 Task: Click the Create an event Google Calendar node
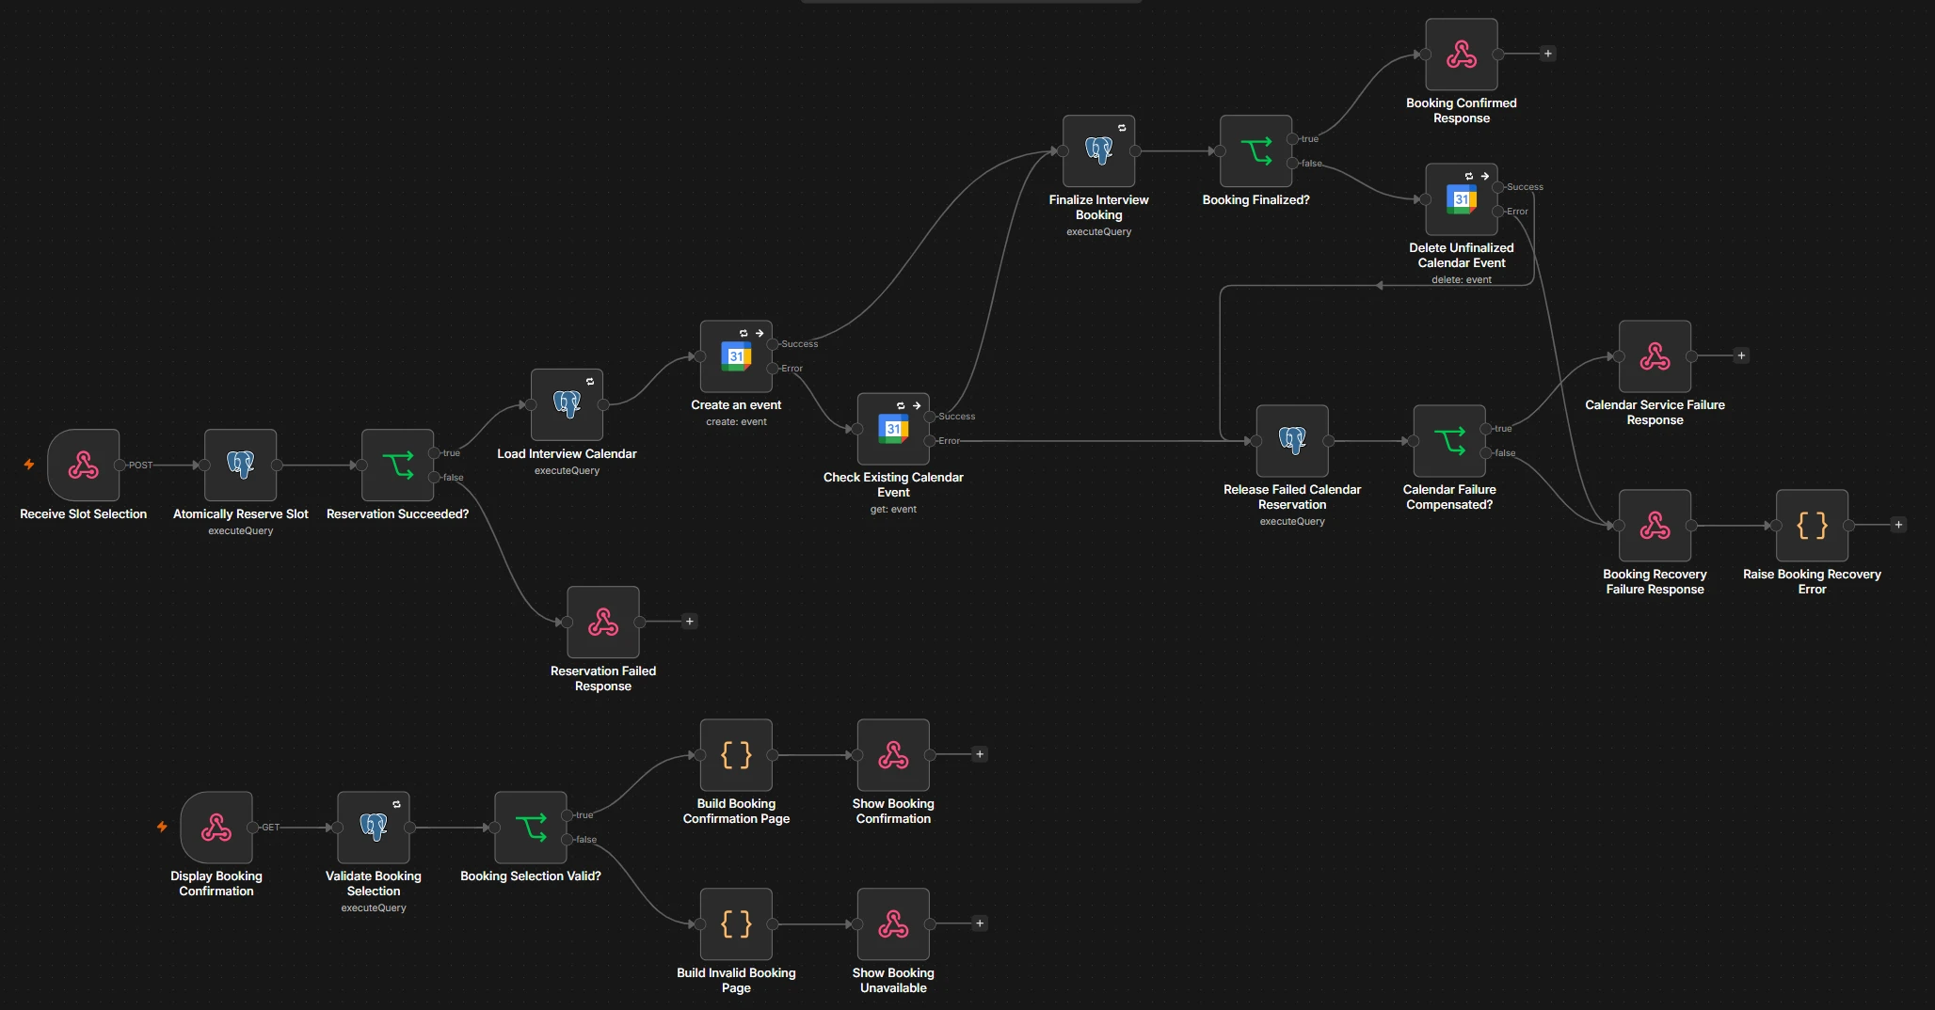736,356
